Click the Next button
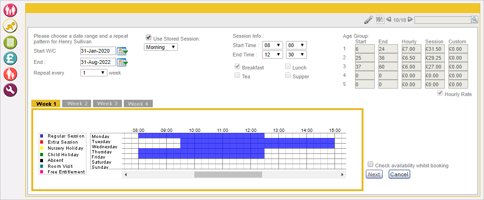Viewport: 484px width, 200px height. click(374, 174)
